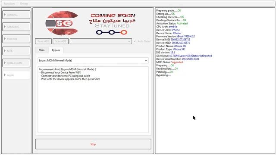Click the 'IOS Version: 15.1' log line
The width and height of the screenshot is (276, 155).
click(166, 53)
